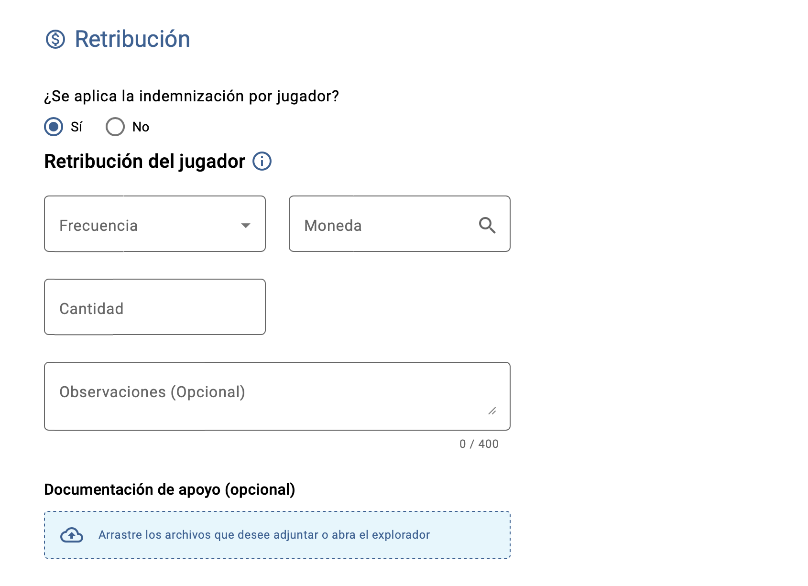This screenshot has height=586, width=808.
Task: Open the info icon next to Retribución del jugador
Action: click(x=262, y=161)
